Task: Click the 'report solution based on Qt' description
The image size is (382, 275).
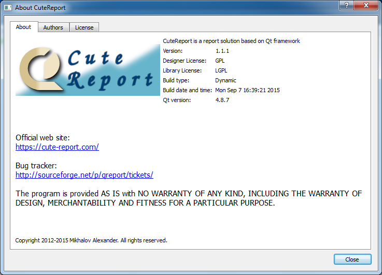Action: click(x=231, y=41)
